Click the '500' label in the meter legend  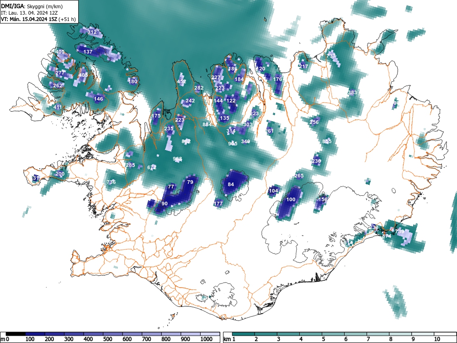coord(107,339)
